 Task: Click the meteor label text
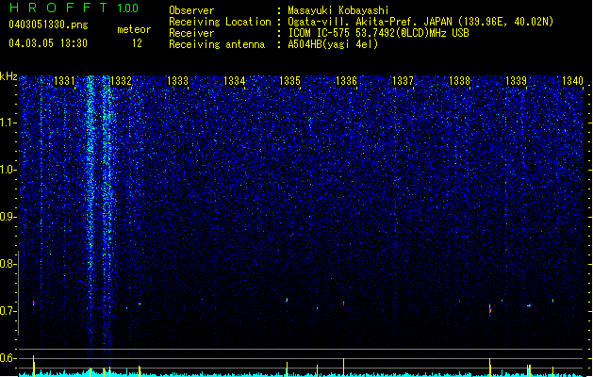click(134, 29)
